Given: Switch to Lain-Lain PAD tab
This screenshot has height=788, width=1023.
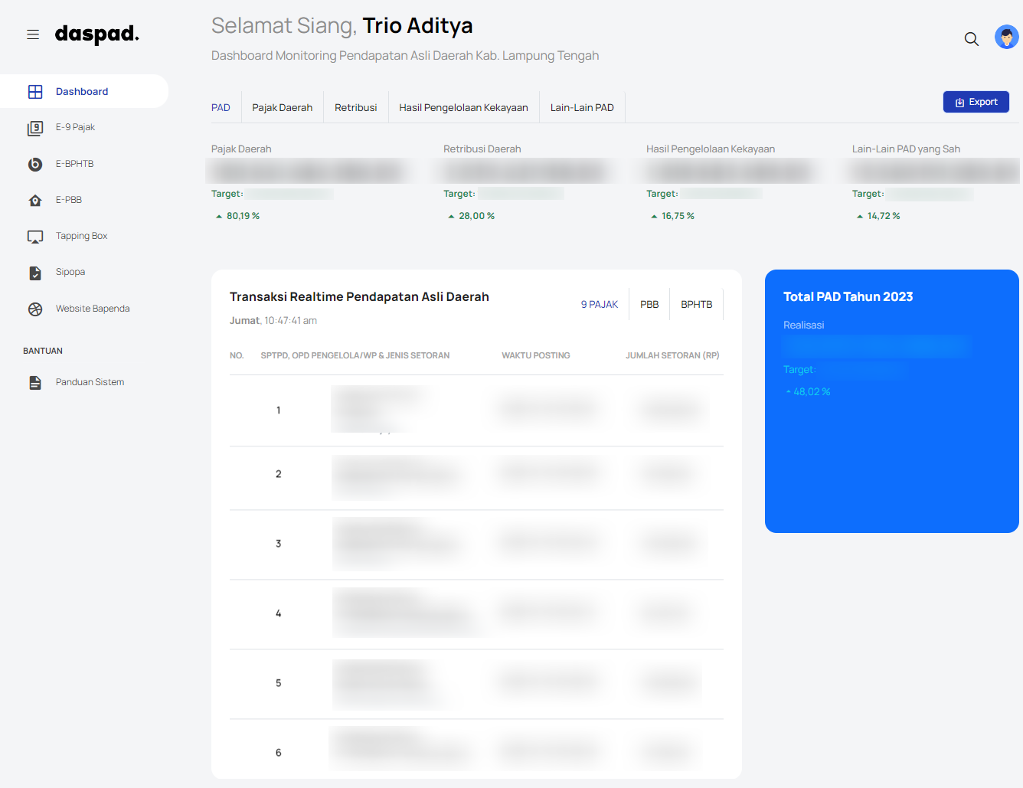Looking at the screenshot, I should pos(582,108).
